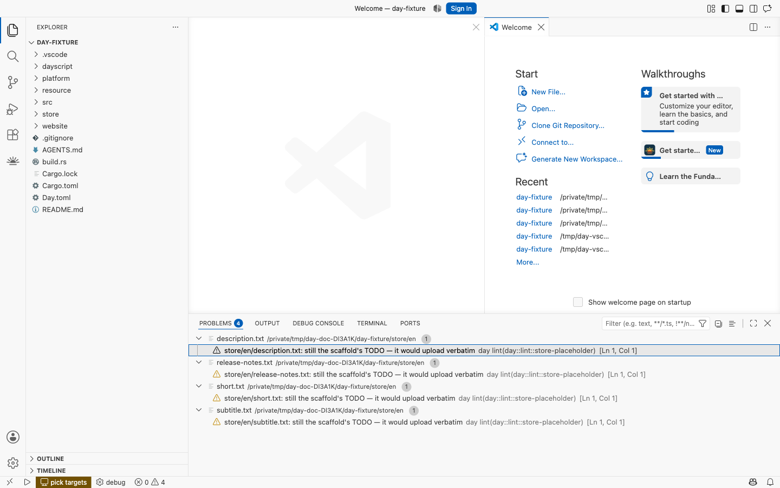
Task: Click the Customize Layout icon in title bar
Action: click(711, 9)
